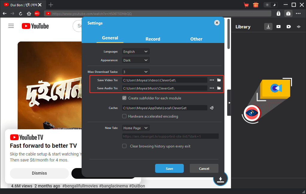The image size is (306, 194).
Task: Switch to the Other tab
Action: (196, 39)
